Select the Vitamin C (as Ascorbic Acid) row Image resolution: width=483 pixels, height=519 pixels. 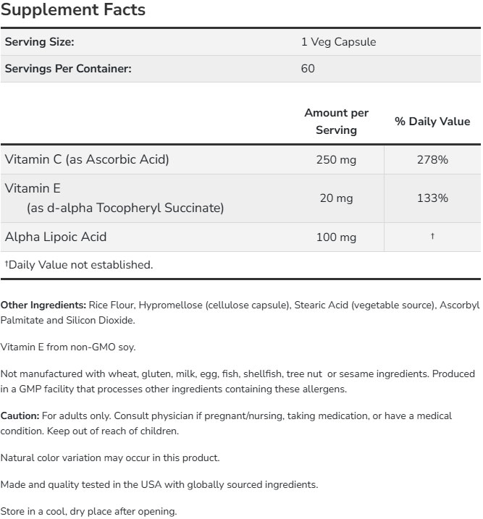tap(87, 159)
